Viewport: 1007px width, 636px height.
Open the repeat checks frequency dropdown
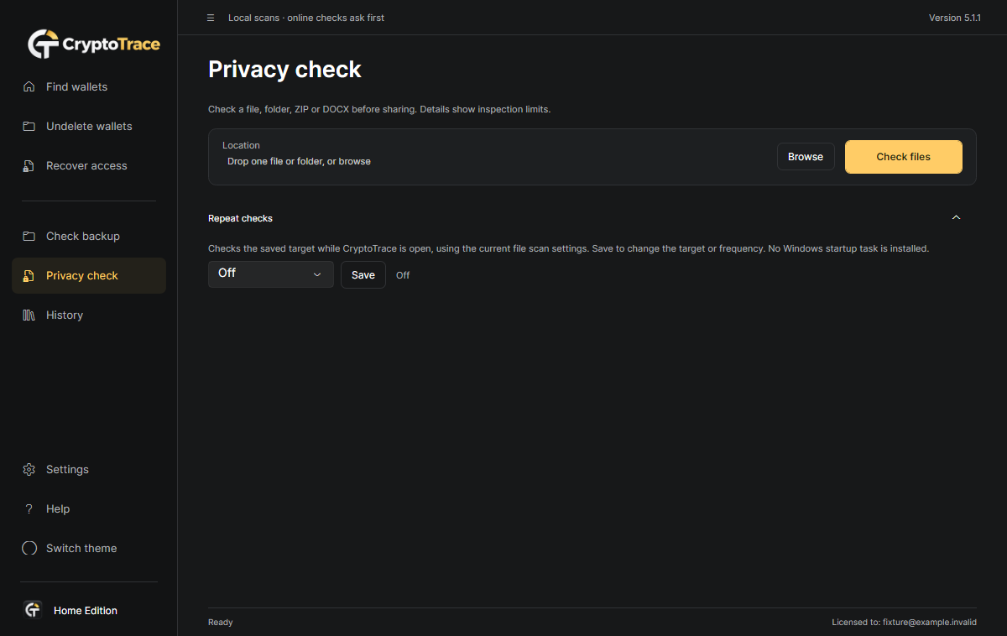pos(271,274)
